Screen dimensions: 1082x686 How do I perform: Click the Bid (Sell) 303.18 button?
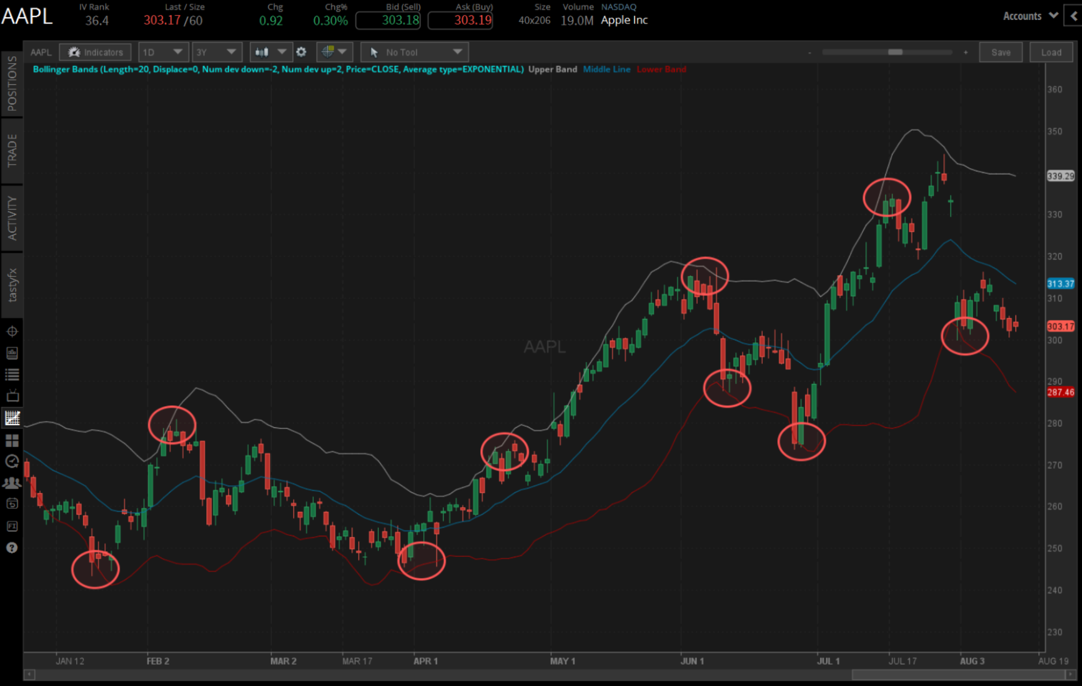pos(388,20)
